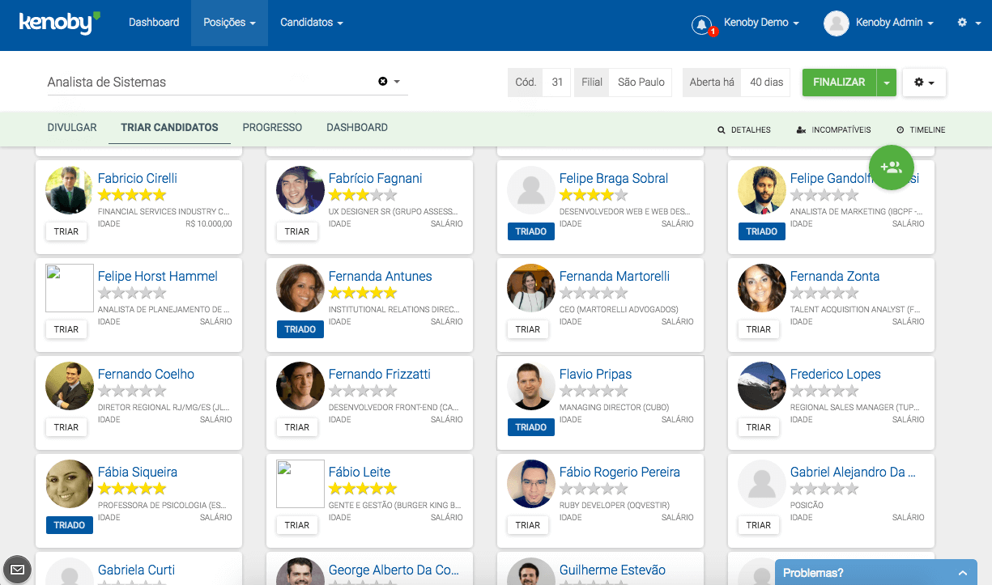Open Frederico Lopes' profile link

click(836, 375)
